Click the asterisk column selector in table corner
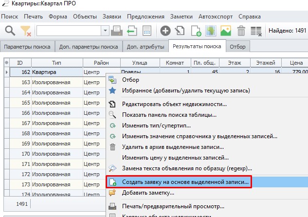The image size is (308, 217). pos(7,63)
